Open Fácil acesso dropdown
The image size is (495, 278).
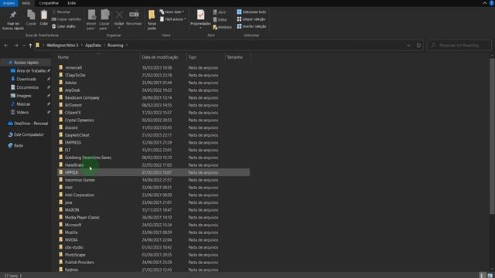pyautogui.click(x=172, y=19)
